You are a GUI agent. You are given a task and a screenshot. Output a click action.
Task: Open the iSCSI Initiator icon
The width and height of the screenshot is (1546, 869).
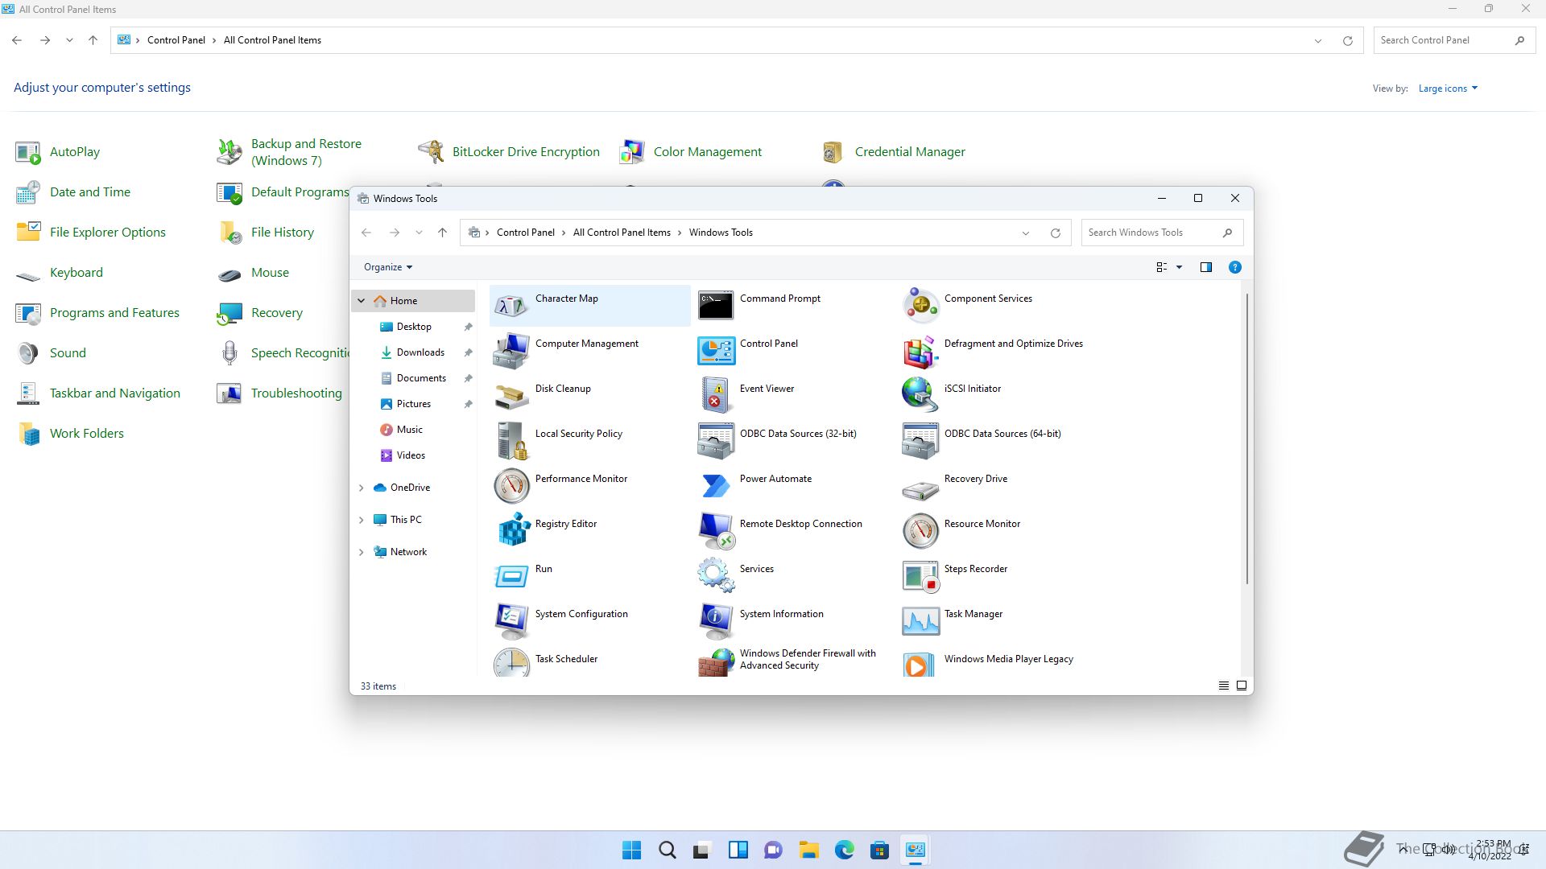point(920,396)
